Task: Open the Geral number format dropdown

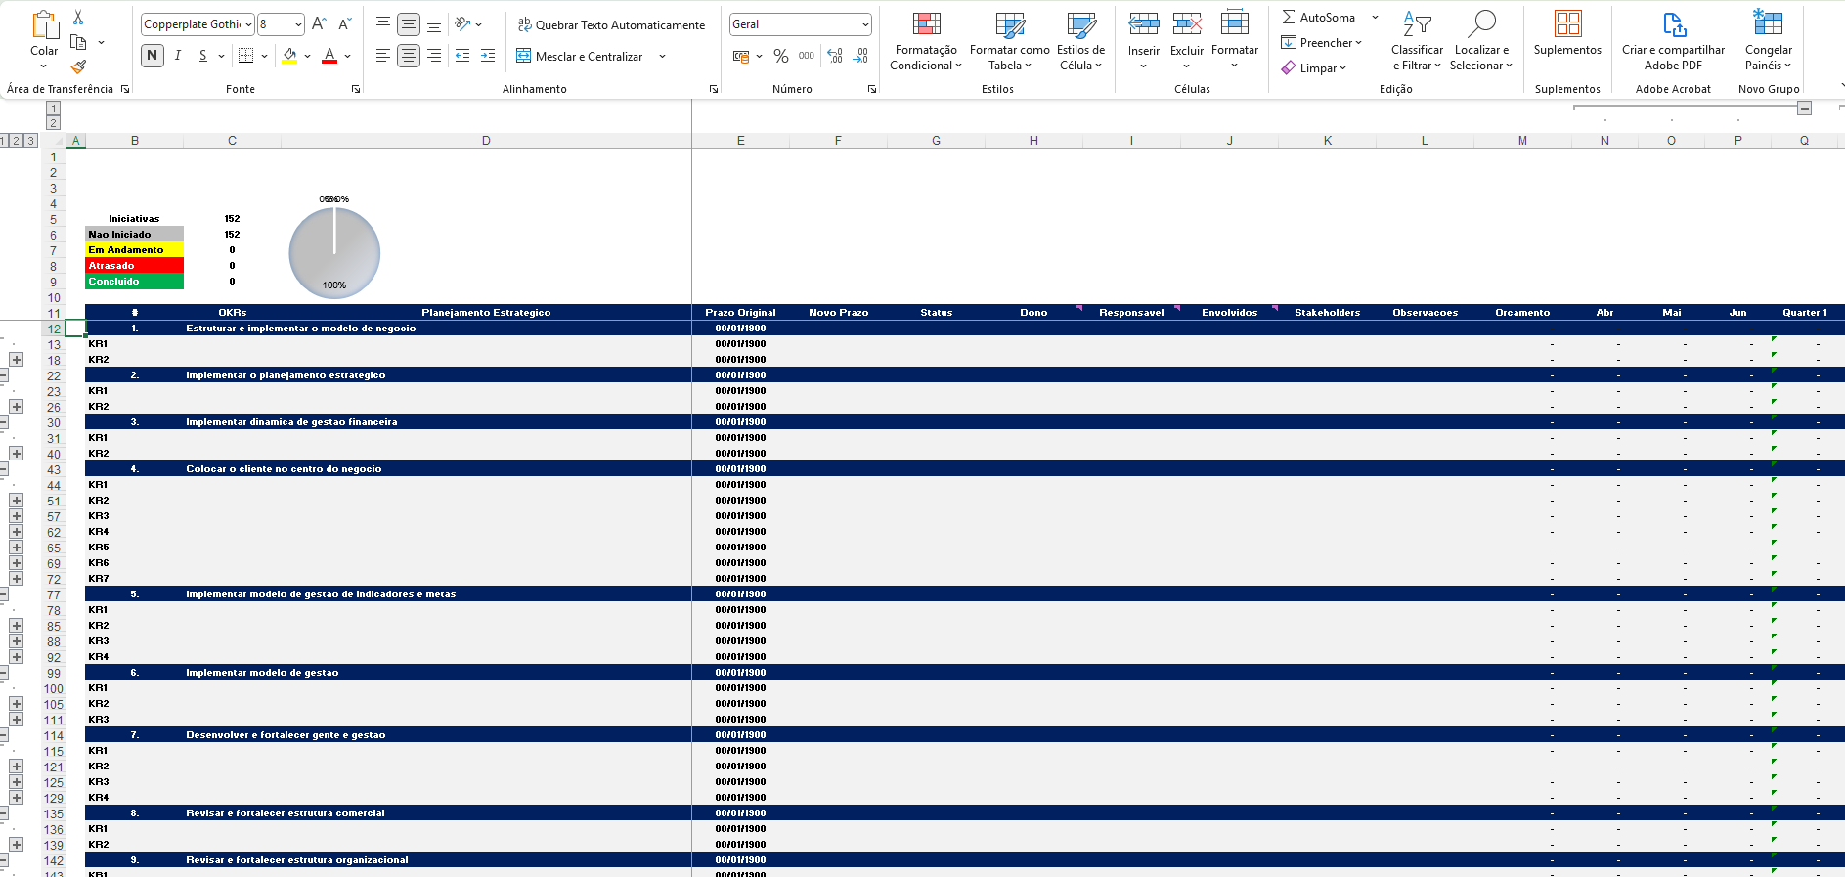Action: coord(865,24)
